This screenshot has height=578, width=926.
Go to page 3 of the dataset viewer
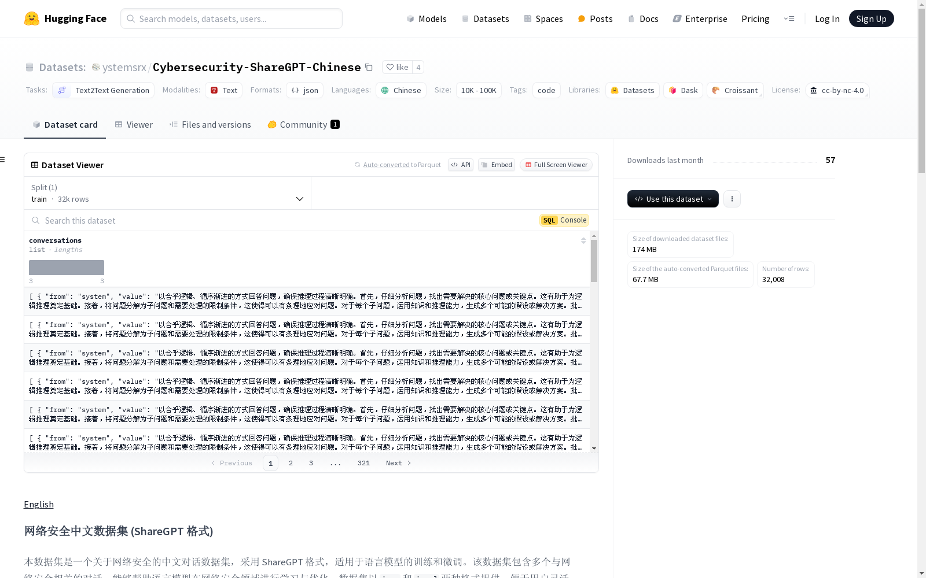pyautogui.click(x=311, y=463)
